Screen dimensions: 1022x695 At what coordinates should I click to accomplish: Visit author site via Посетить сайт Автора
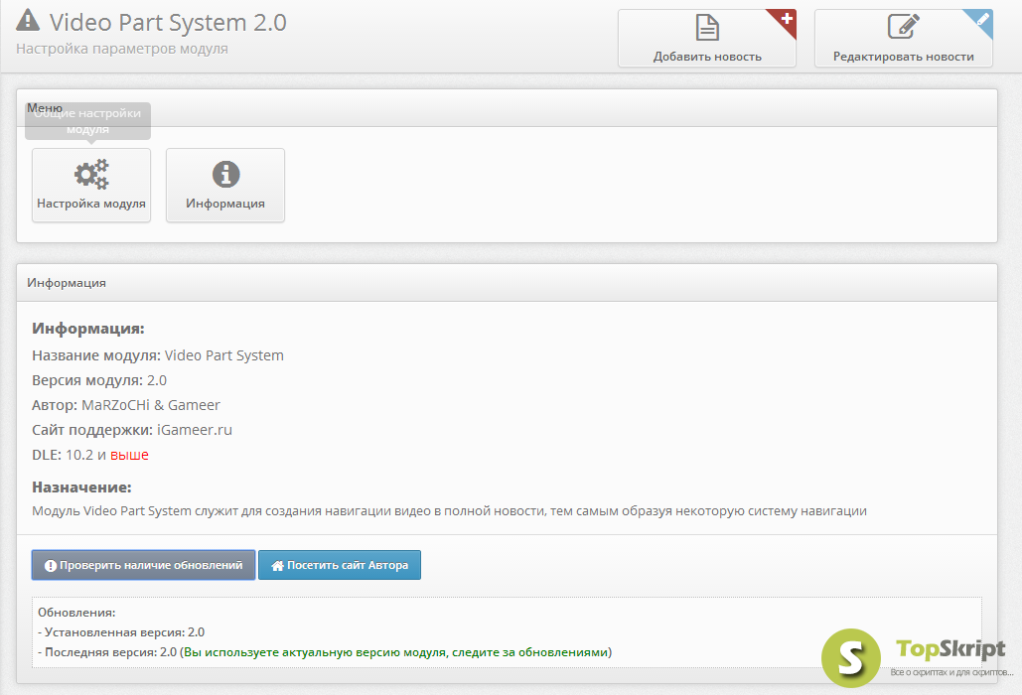[340, 565]
